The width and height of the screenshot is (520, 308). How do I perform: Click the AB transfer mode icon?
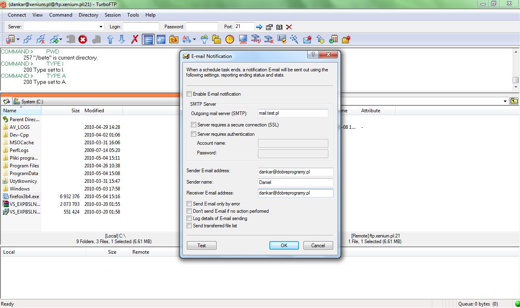(x=186, y=39)
